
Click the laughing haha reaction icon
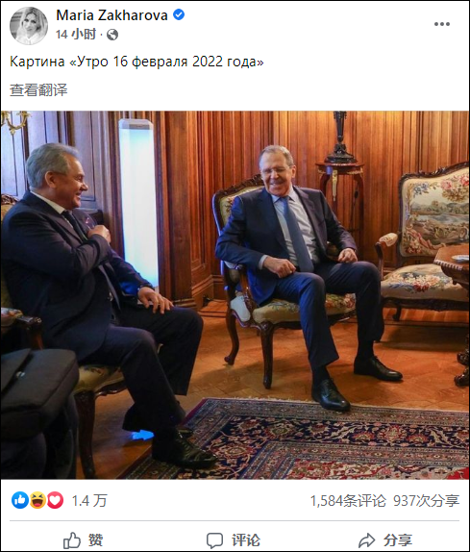click(37, 500)
